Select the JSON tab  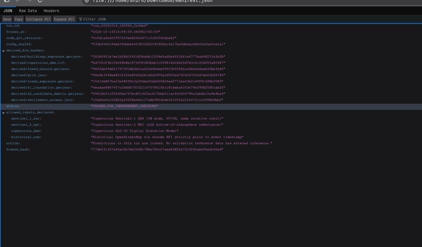point(7,11)
